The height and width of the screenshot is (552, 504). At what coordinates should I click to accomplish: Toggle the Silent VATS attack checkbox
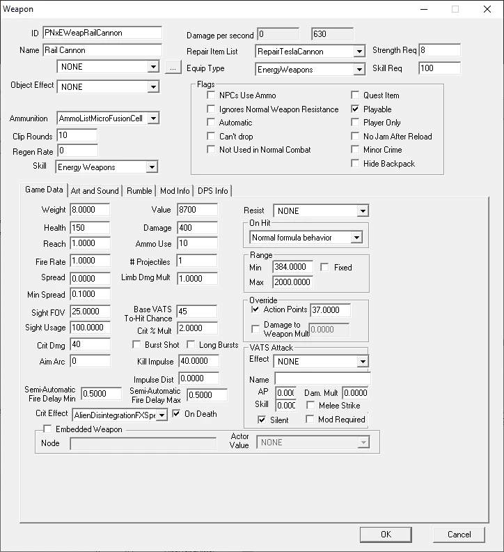pos(262,420)
